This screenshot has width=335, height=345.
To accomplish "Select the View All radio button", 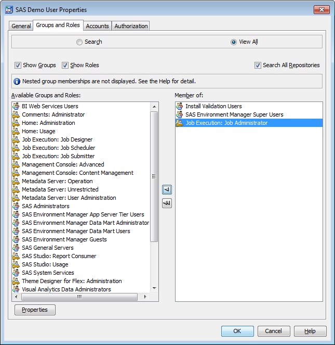I will pos(234,42).
